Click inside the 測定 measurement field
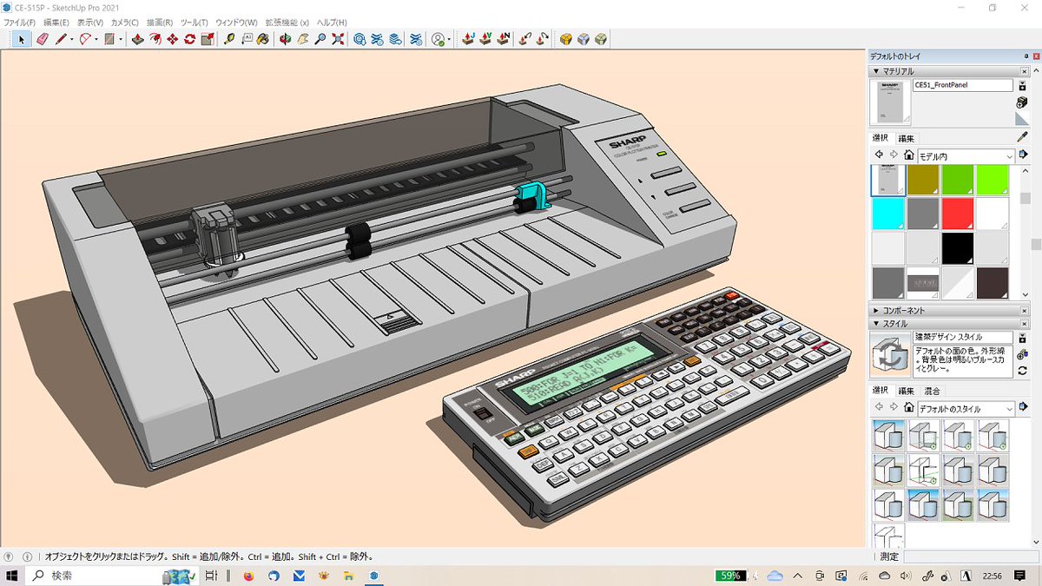Viewport: 1042px width, 586px height. [x=973, y=556]
